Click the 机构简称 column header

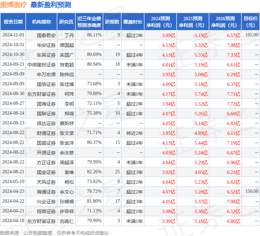[42, 22]
